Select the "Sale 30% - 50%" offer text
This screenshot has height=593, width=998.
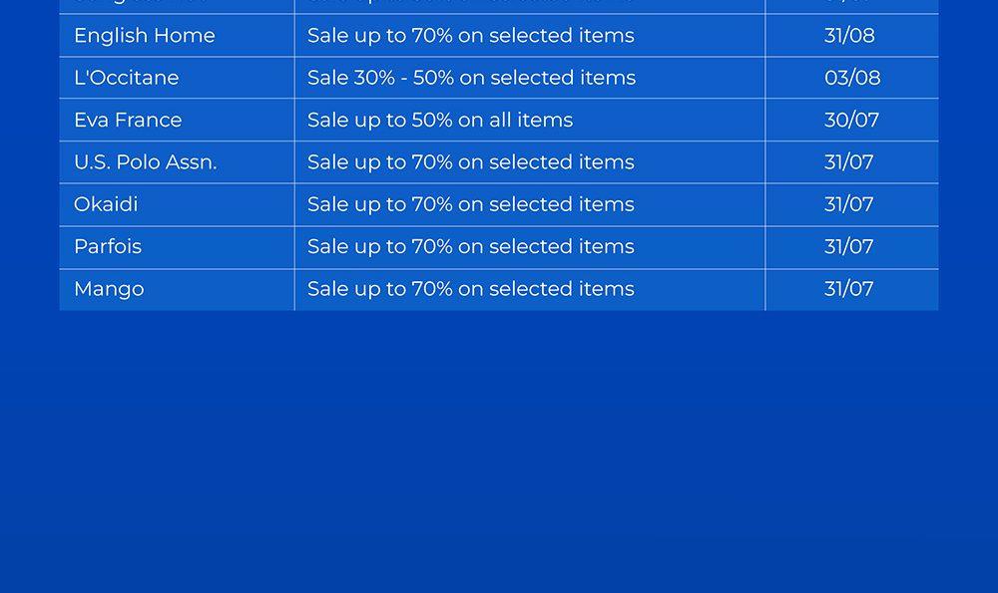tap(471, 78)
